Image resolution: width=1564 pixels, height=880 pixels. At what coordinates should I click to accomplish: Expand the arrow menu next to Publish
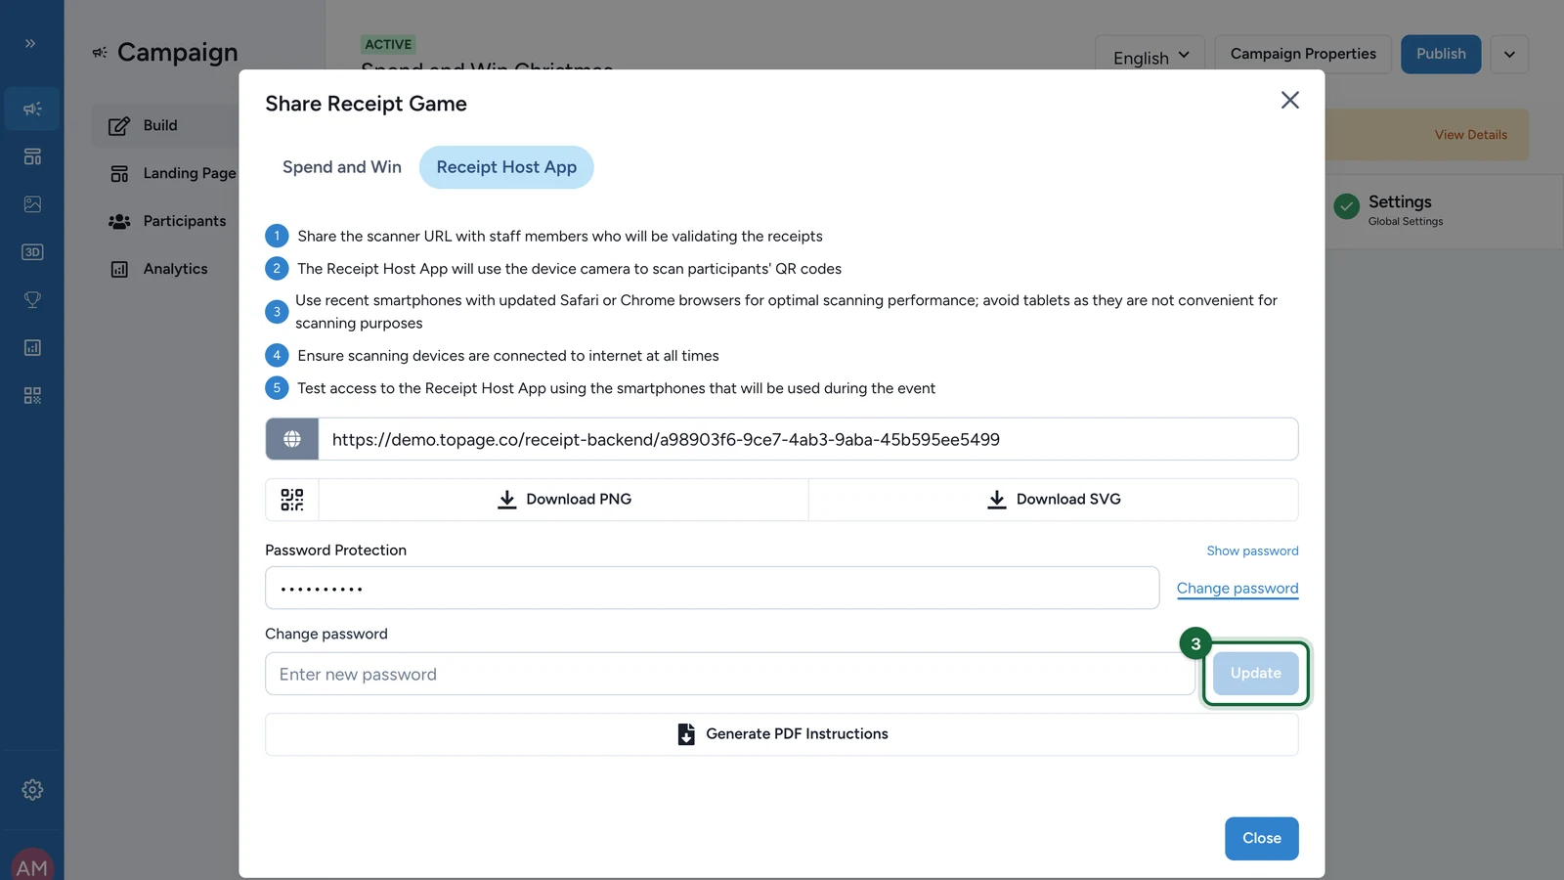point(1509,55)
